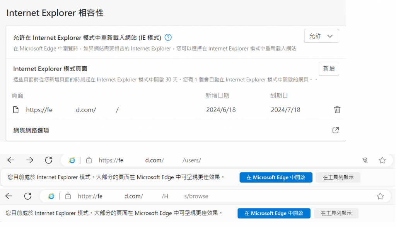Click the Internet Explorer 模式頁面 heading
Screen dimensions: 396x227
(50, 69)
